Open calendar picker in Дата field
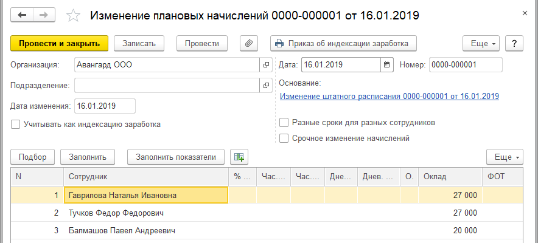 [386, 64]
